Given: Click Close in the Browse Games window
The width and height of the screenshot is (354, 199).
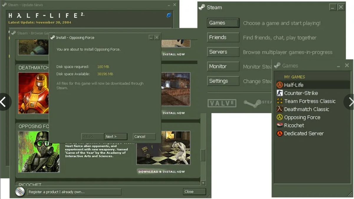Looking at the screenshot, I should (194, 192).
